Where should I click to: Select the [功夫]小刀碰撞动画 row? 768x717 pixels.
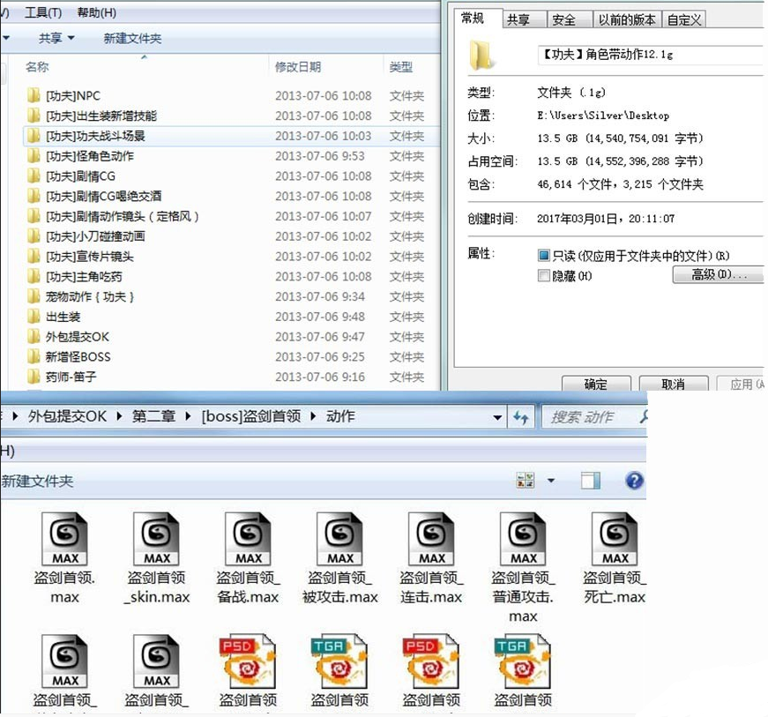231,236
